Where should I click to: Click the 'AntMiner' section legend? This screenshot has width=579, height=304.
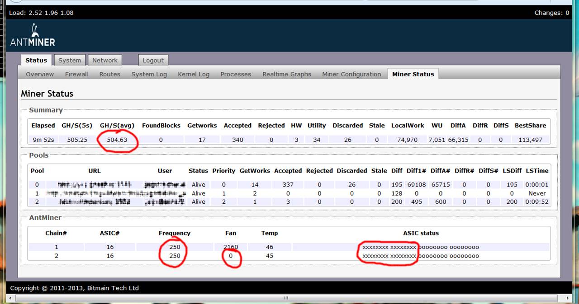point(44,218)
